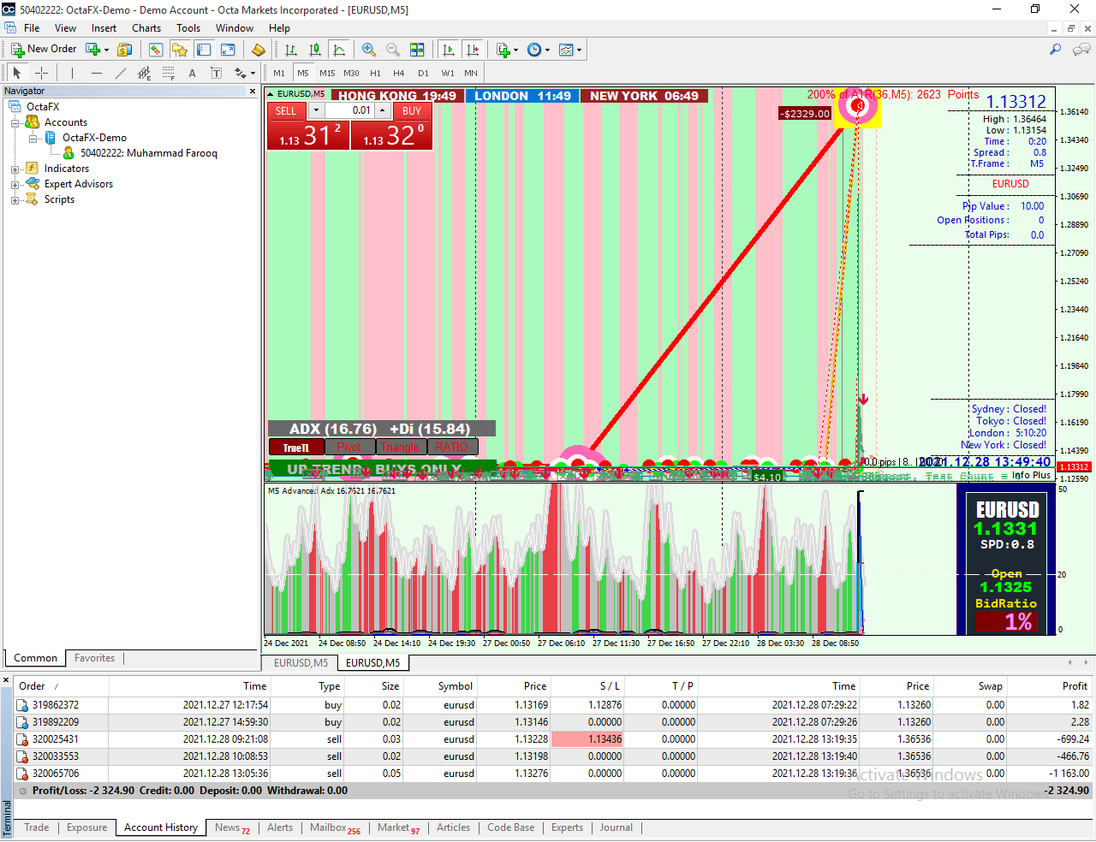Choose the Fibonacci retracement tool

pos(169,73)
